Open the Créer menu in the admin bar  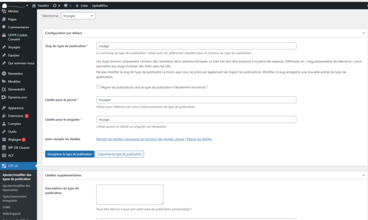pyautogui.click(x=81, y=5)
